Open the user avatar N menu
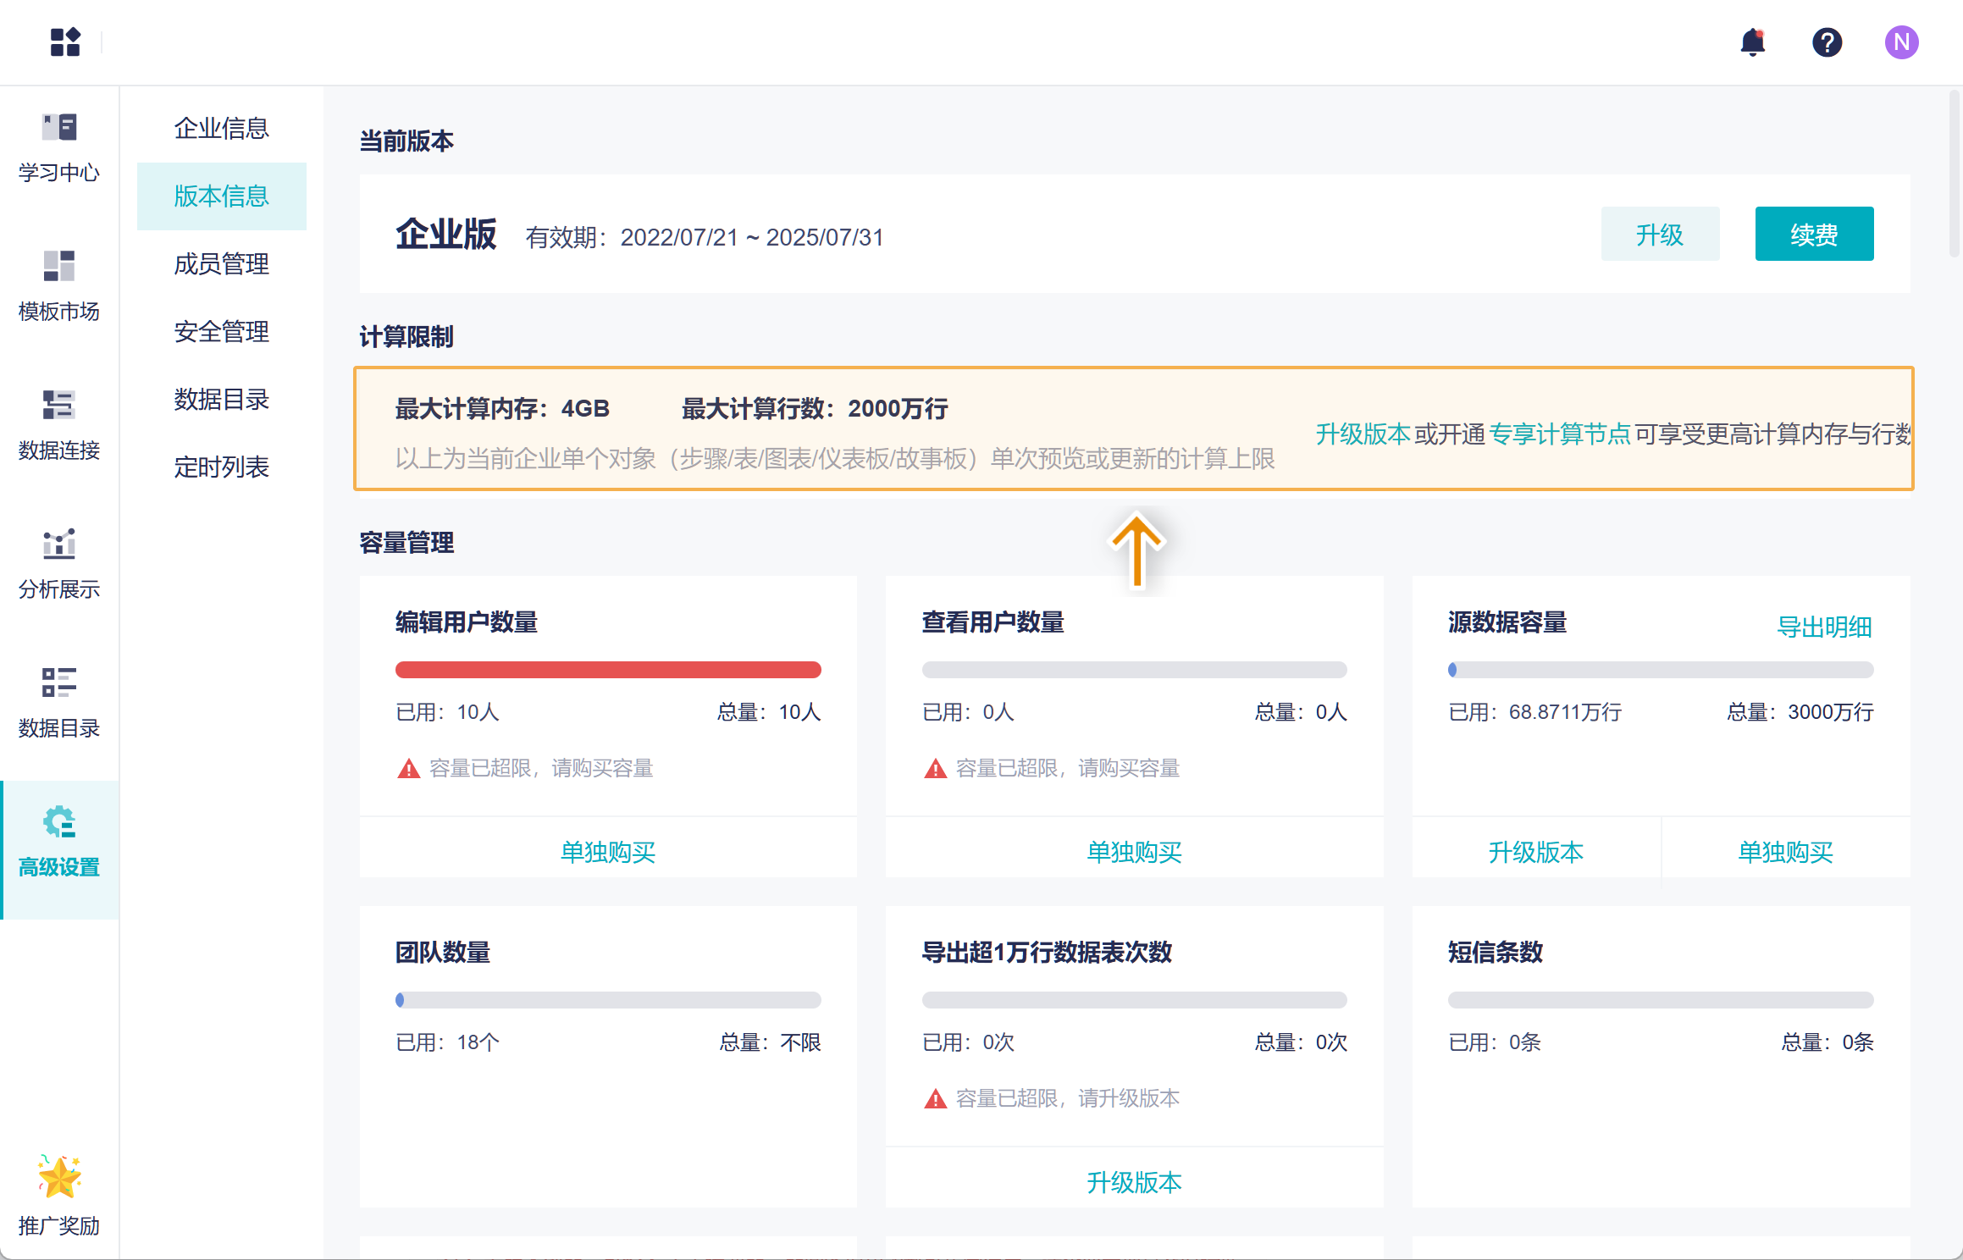1963x1260 pixels. coord(1901,42)
